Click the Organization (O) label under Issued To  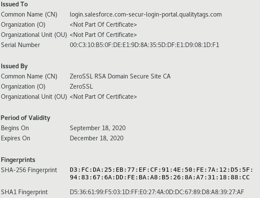pos(23,25)
